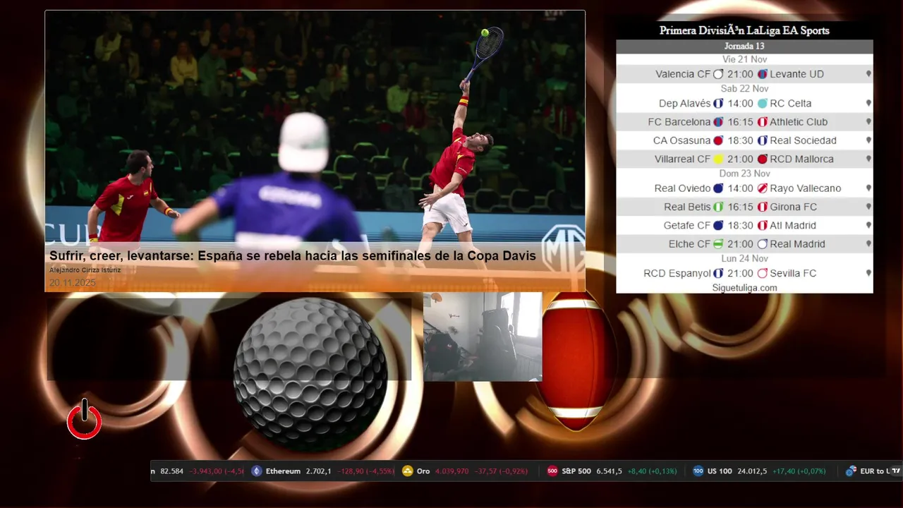The width and height of the screenshot is (903, 508).
Task: Click the Rayo Vallecano crest
Action: [x=762, y=188]
